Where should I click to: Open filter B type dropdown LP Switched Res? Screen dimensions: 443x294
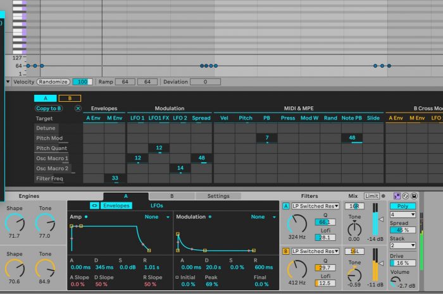point(315,251)
